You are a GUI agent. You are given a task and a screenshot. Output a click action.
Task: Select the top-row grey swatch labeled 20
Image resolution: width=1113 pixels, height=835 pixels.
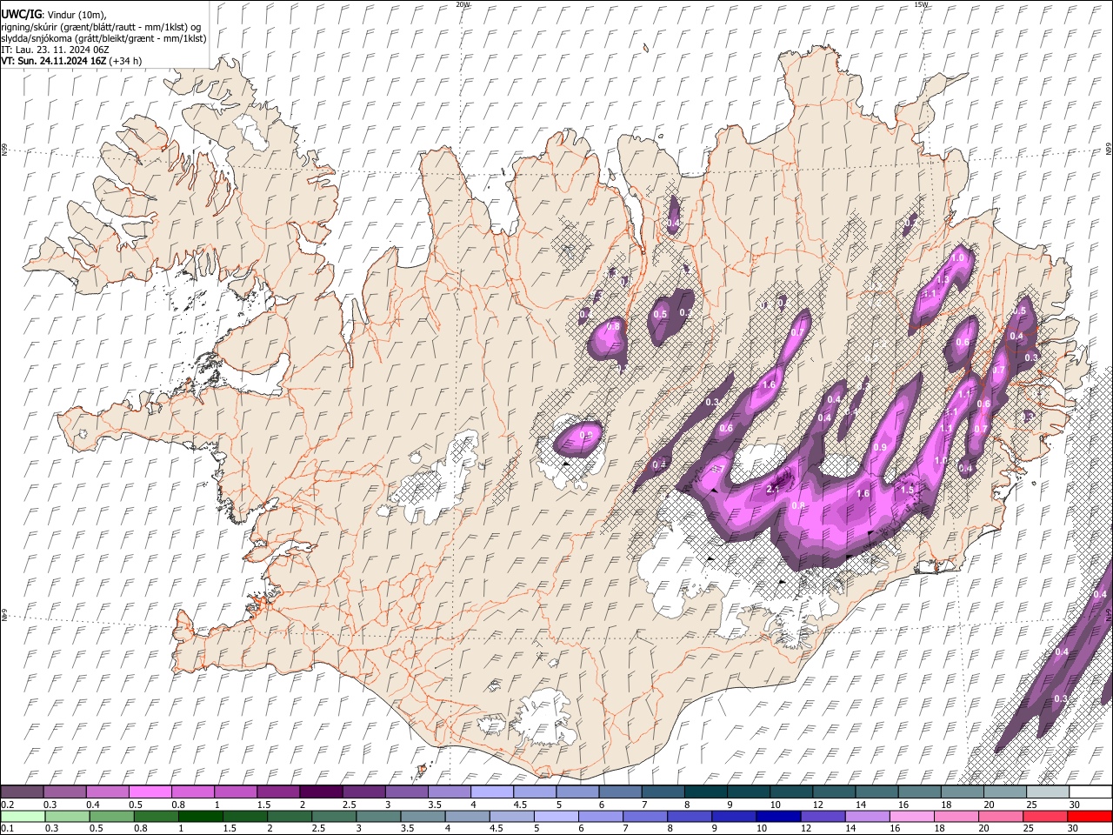1005,792
